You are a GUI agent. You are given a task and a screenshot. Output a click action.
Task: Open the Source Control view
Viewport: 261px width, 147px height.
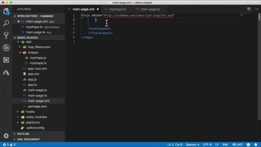tap(6, 35)
